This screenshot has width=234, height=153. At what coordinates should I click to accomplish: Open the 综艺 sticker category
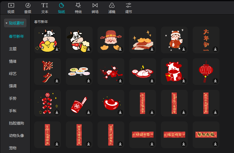pos(13,74)
